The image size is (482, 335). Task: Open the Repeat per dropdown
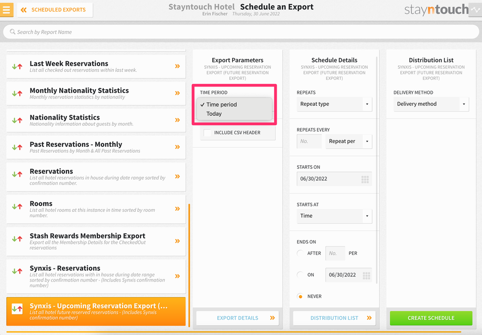tap(348, 141)
